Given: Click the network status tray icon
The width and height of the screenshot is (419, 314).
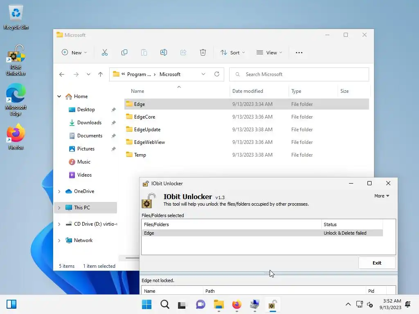Looking at the screenshot, I should point(359,304).
